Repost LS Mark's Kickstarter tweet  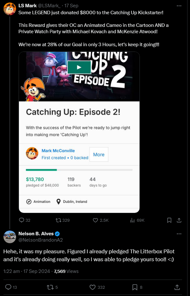[58, 220]
